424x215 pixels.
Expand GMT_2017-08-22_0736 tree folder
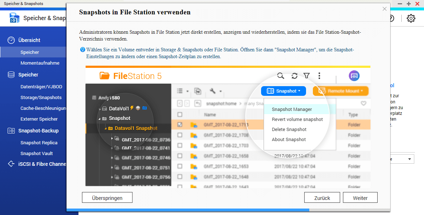point(112,139)
